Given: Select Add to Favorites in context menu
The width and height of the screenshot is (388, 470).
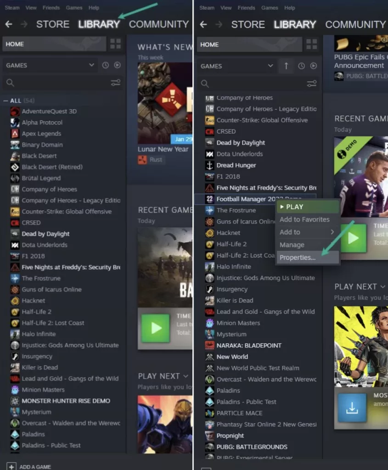Looking at the screenshot, I should click(308, 219).
